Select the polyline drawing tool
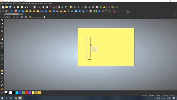The image size is (177, 100). [2, 47]
